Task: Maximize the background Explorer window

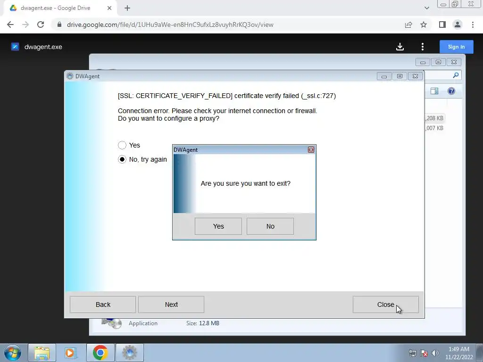Action: pyautogui.click(x=438, y=62)
